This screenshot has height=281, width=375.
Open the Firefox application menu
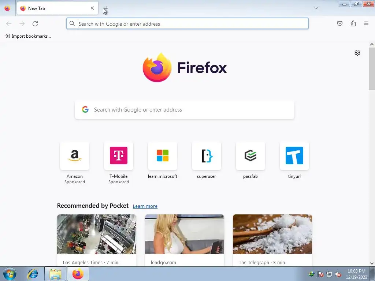click(366, 23)
